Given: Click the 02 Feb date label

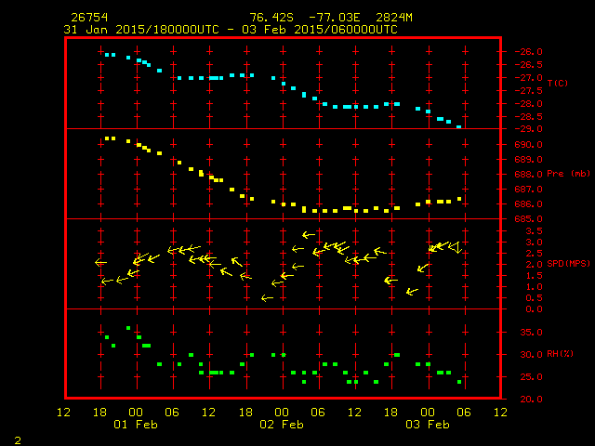Looking at the screenshot, I should pos(282,425).
